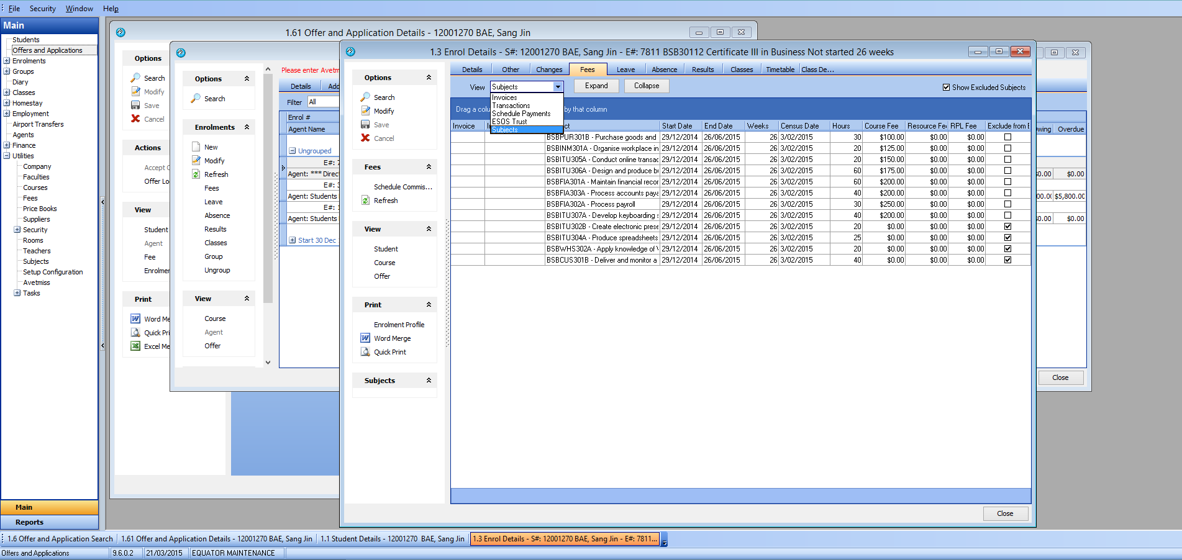Uncheck Show Excluded Subjects checkbox
Image resolution: width=1182 pixels, height=560 pixels.
[946, 88]
